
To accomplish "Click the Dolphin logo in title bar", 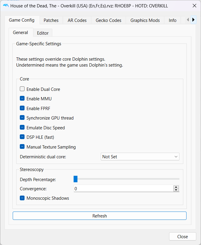I will point(6,6).
